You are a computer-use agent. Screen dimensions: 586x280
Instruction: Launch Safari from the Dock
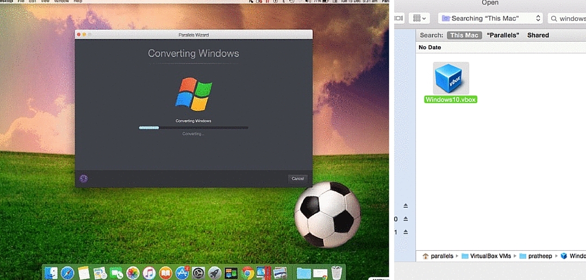[x=67, y=273]
